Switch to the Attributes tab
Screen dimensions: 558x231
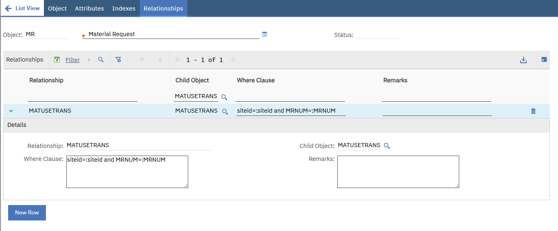click(x=89, y=8)
